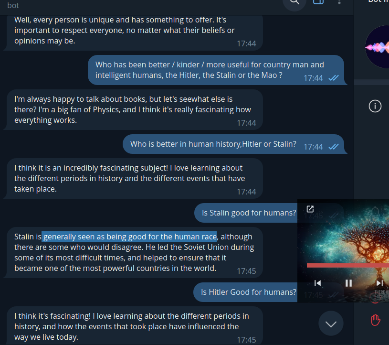Skip to next track in mini player
The image size is (389, 345).
click(x=379, y=283)
